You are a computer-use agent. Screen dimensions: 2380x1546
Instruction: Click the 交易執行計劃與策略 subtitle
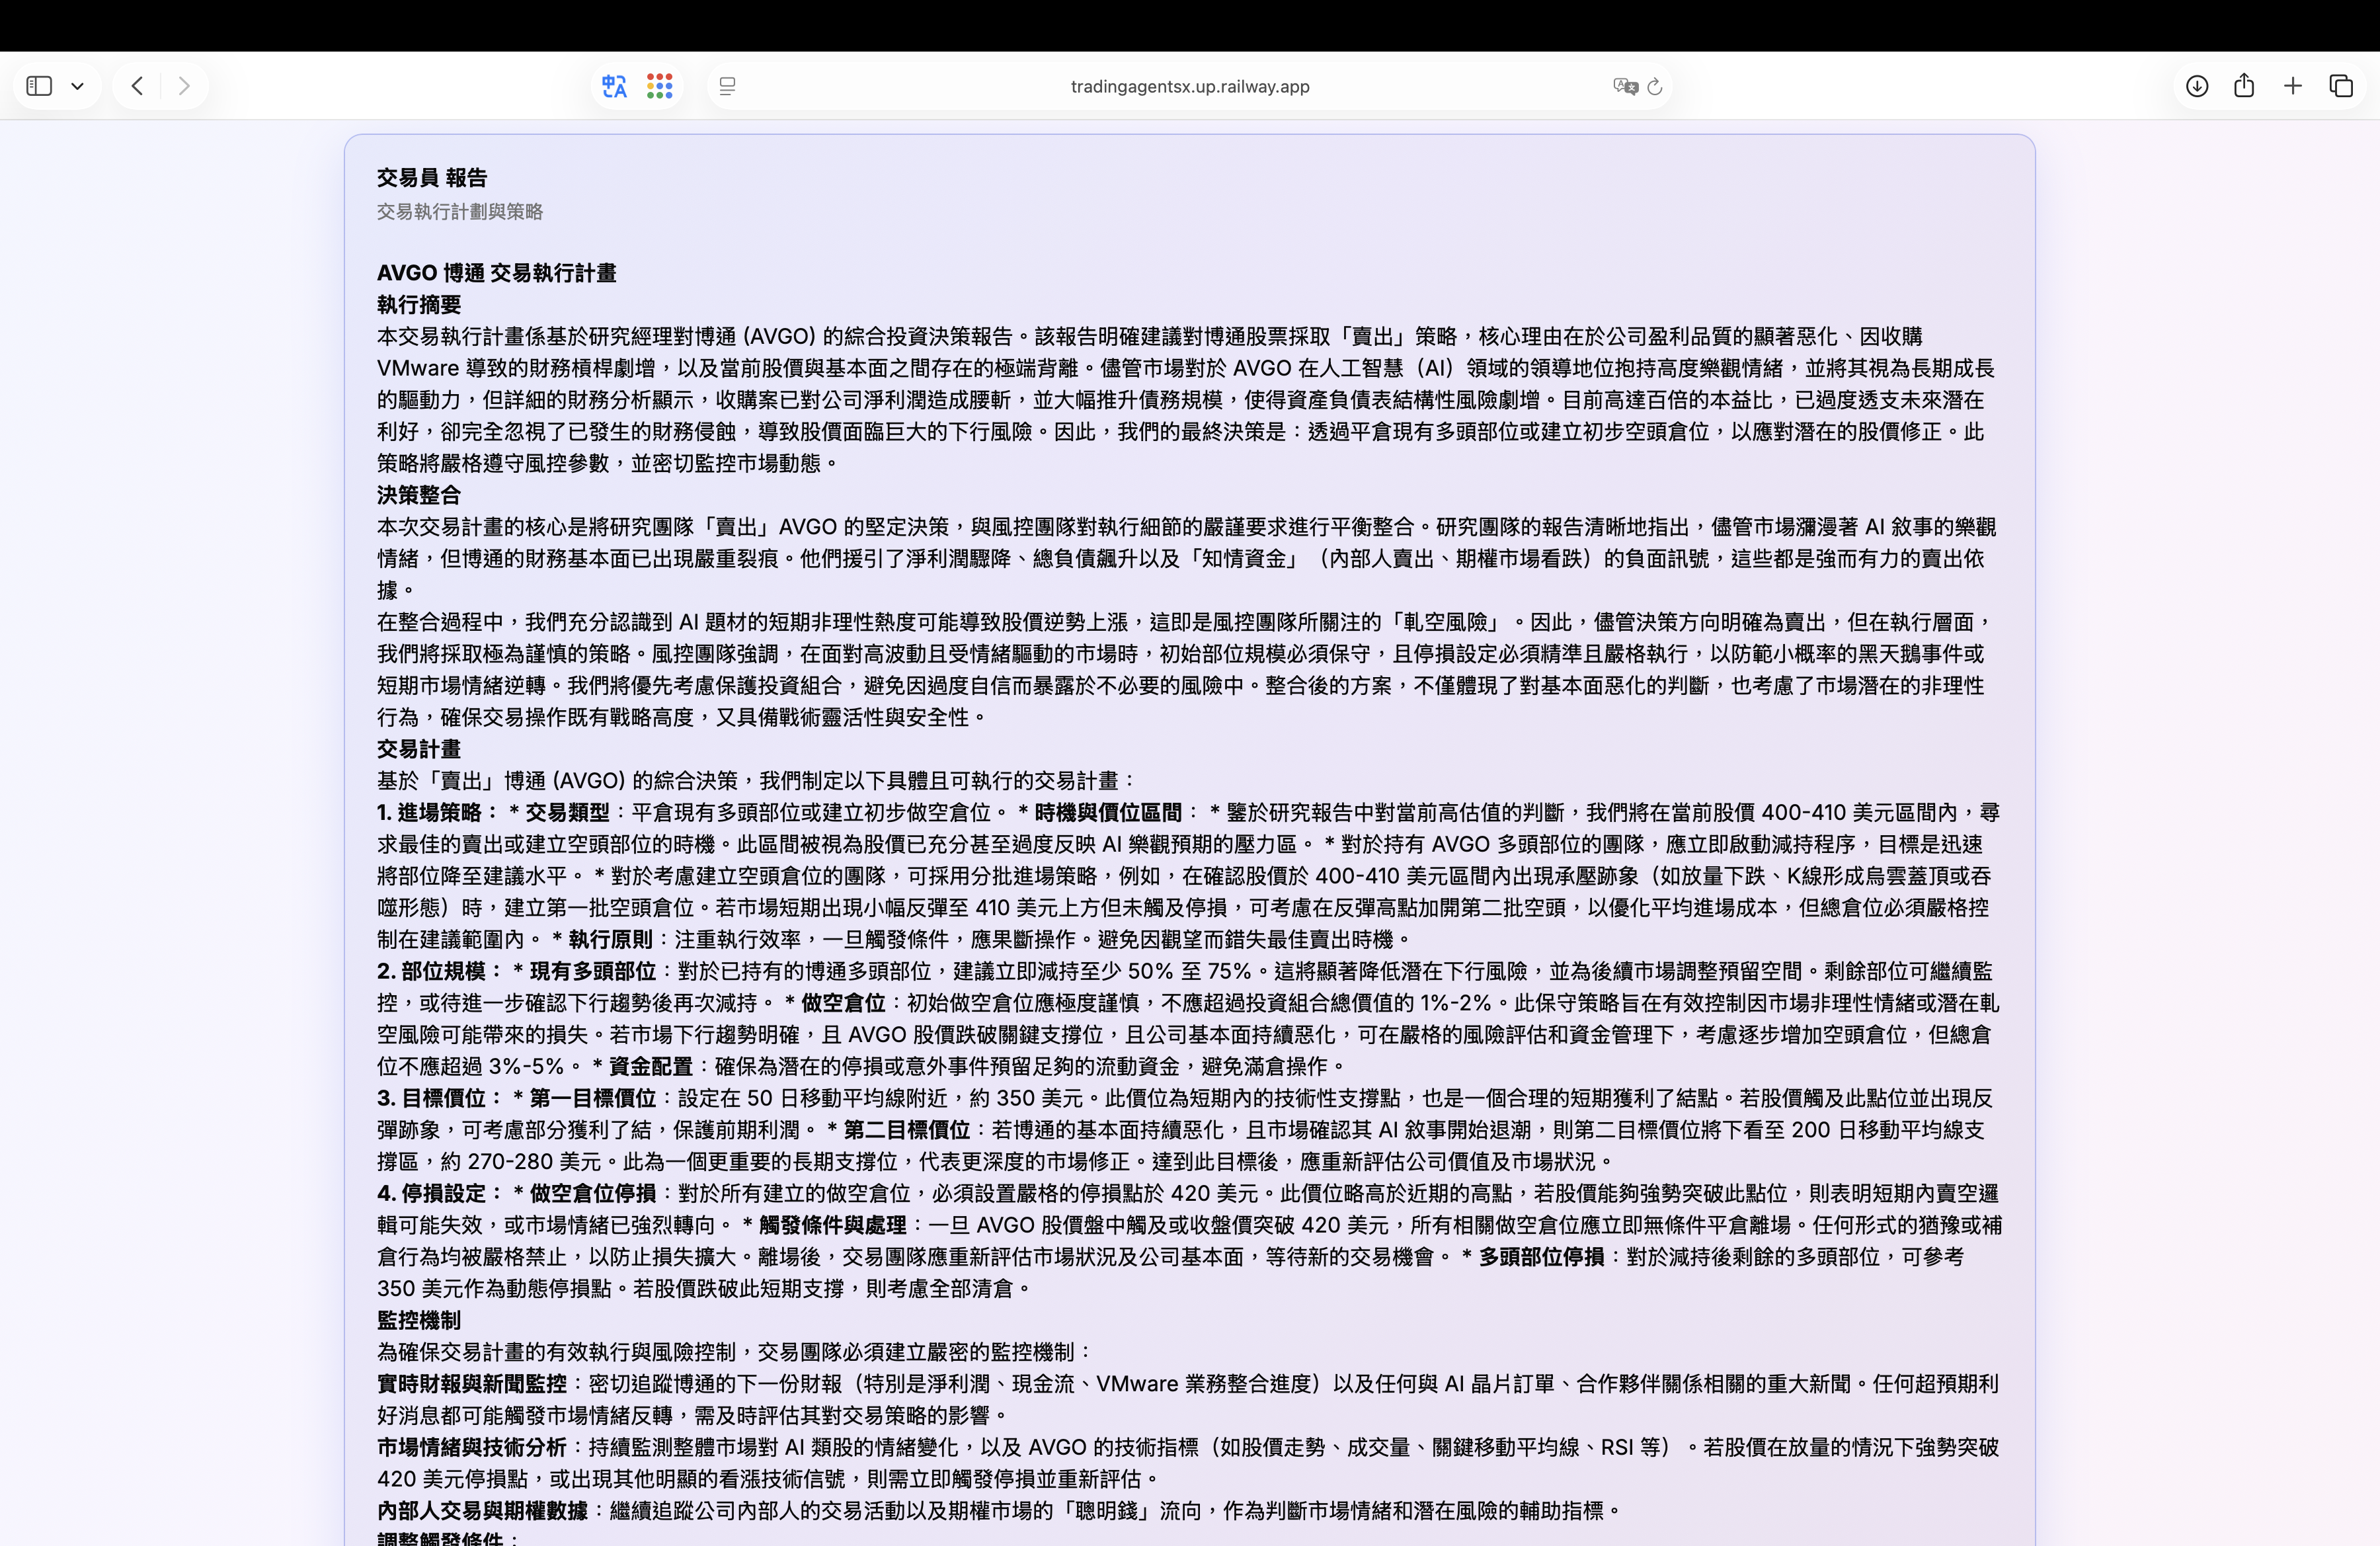tap(460, 211)
